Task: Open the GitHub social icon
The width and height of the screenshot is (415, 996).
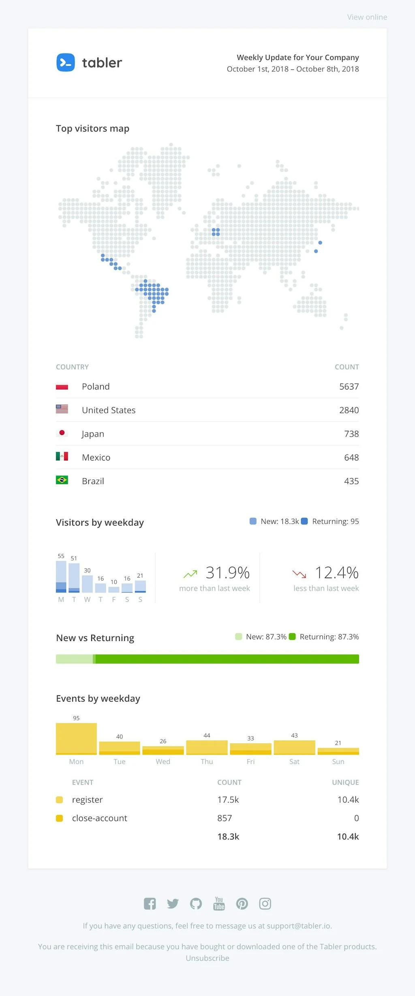Action: click(x=196, y=903)
